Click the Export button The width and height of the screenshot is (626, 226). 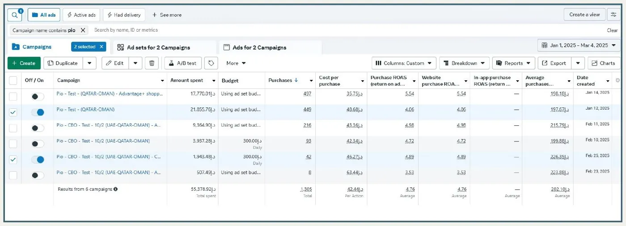555,63
